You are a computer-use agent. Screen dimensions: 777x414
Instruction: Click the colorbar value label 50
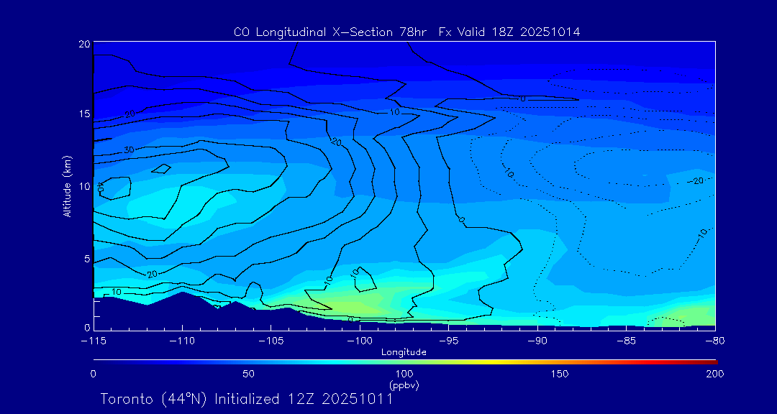248,374
